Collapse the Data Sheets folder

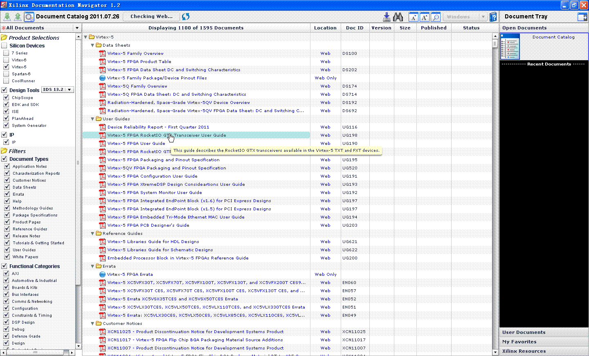pos(93,45)
